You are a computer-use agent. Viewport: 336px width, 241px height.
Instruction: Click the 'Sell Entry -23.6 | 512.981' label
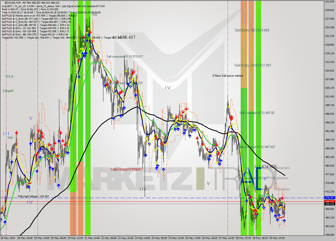click(253, 65)
